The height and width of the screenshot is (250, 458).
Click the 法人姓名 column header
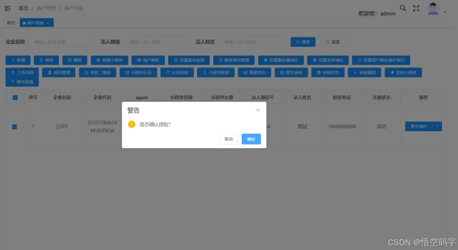coord(302,97)
